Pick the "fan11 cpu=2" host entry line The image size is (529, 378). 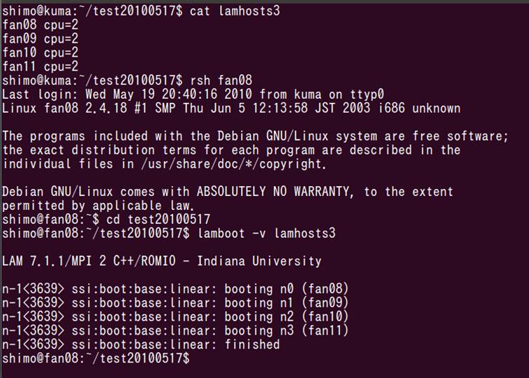(40, 66)
